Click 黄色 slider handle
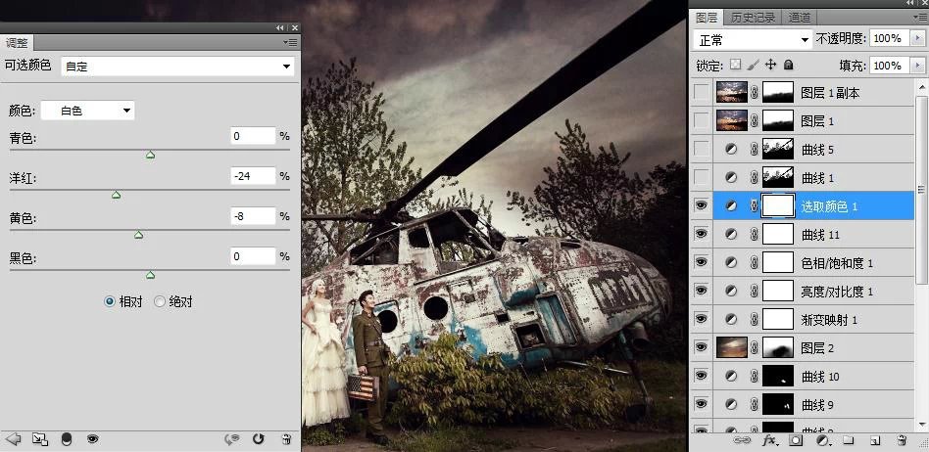The width and height of the screenshot is (929, 452). tap(138, 235)
